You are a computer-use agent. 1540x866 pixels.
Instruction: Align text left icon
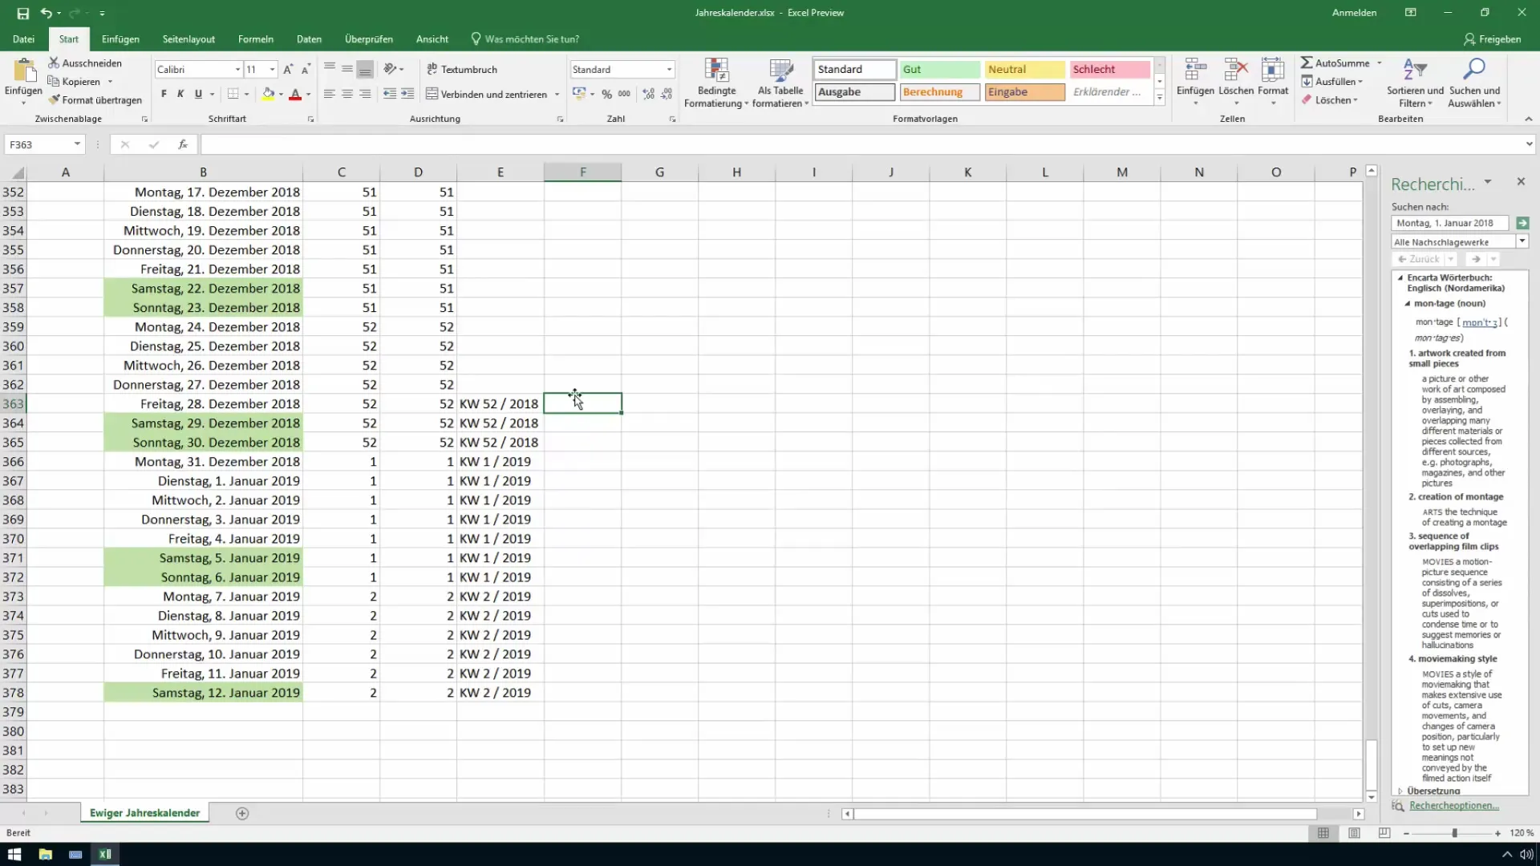(x=329, y=94)
